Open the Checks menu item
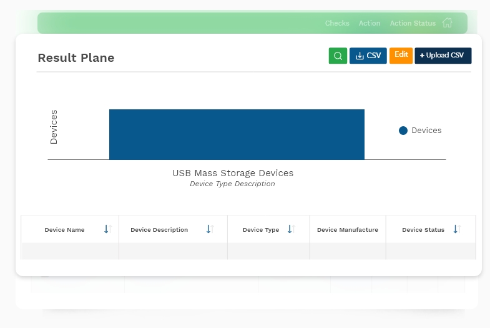This screenshot has width=490, height=328. (x=337, y=23)
